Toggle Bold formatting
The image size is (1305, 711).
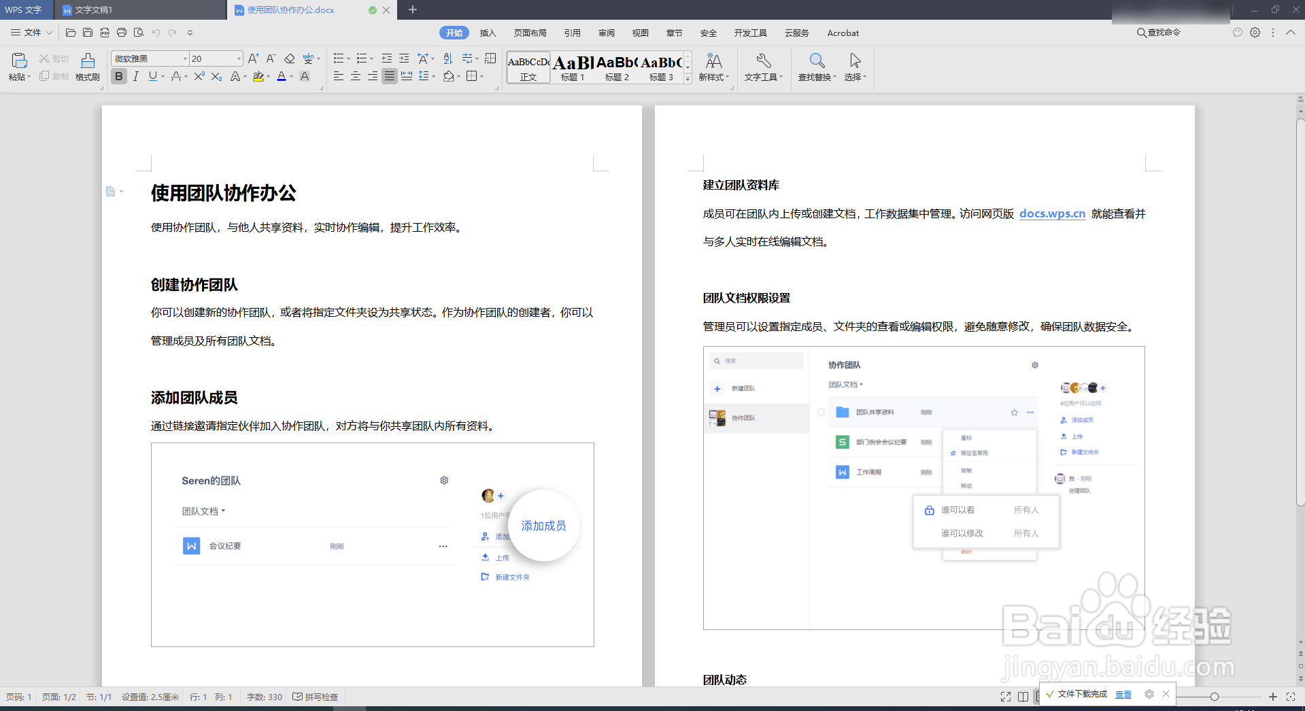tap(119, 77)
